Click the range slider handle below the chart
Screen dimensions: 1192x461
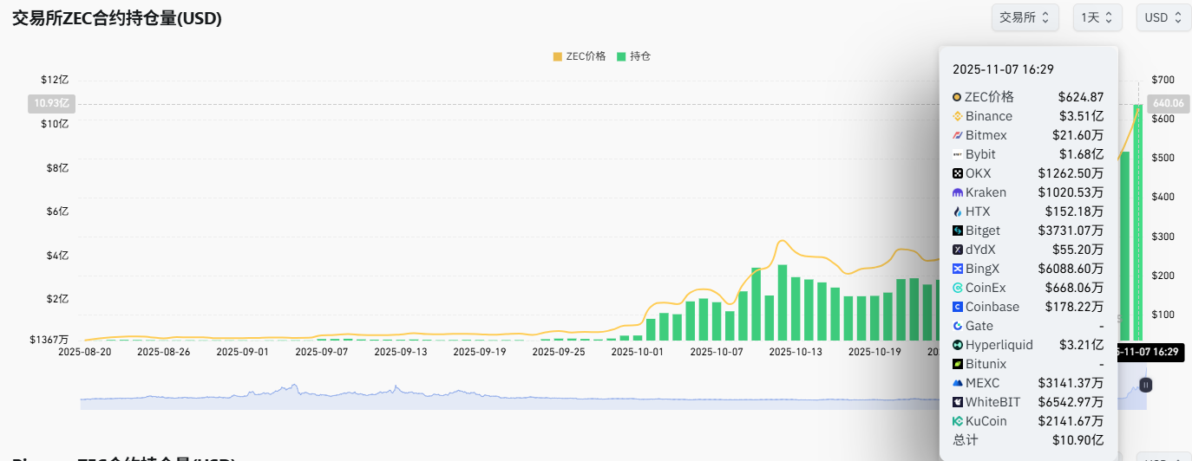click(x=1145, y=384)
